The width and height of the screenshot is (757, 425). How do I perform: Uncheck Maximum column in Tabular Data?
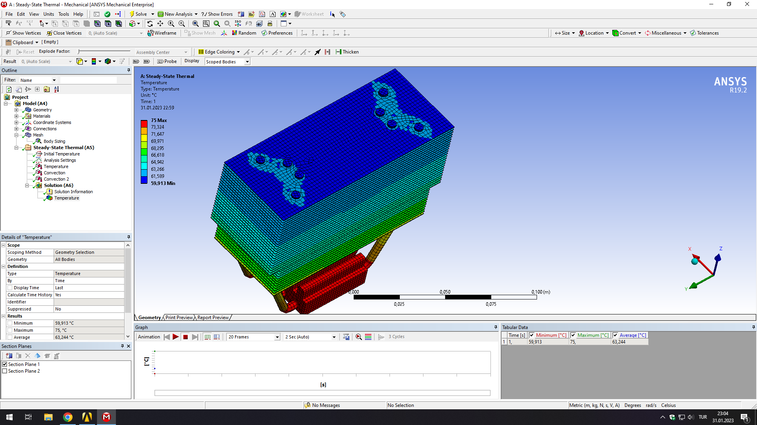573,335
